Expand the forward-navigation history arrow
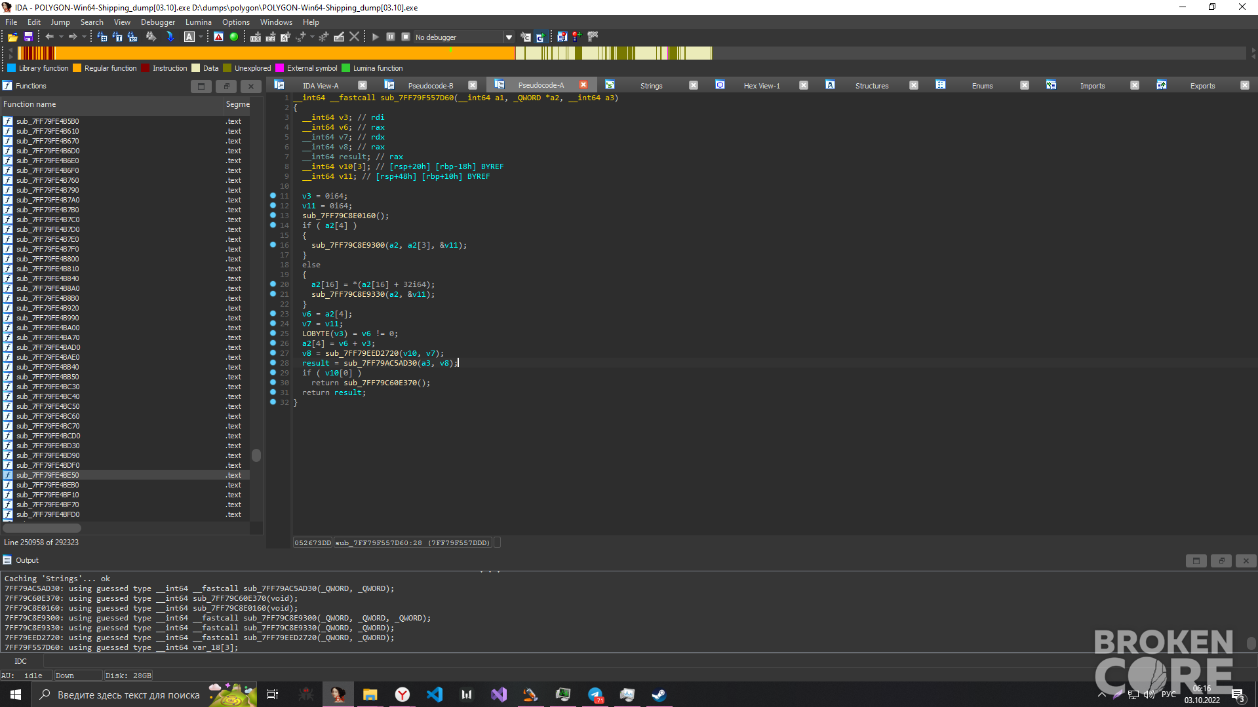The height and width of the screenshot is (707, 1258). point(84,37)
